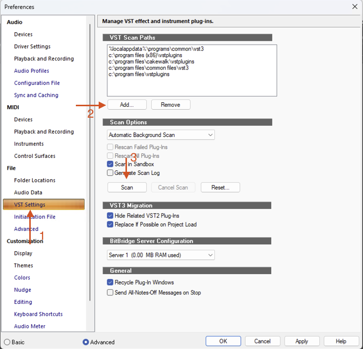Open Audio Driver Settings page
This screenshot has width=363, height=349.
point(32,47)
